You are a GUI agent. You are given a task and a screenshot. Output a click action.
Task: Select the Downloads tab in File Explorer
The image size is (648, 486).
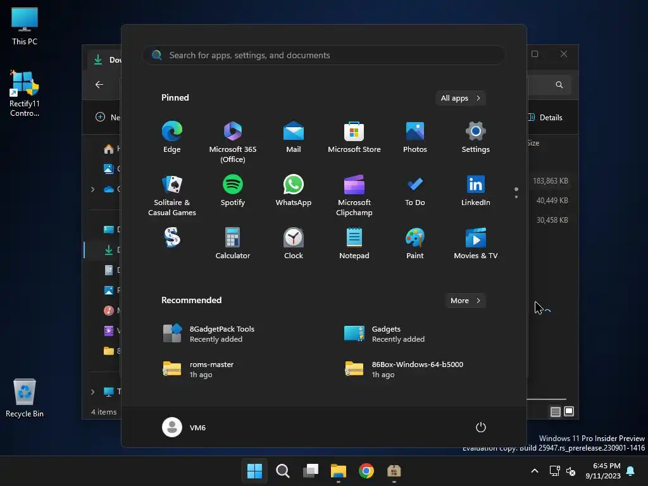[x=106, y=60]
